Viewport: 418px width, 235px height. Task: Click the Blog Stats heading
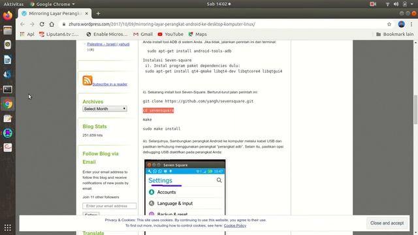pos(95,127)
